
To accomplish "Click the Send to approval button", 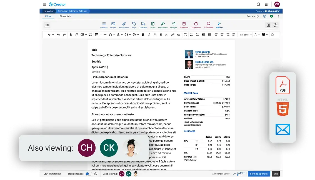I will [259, 174].
